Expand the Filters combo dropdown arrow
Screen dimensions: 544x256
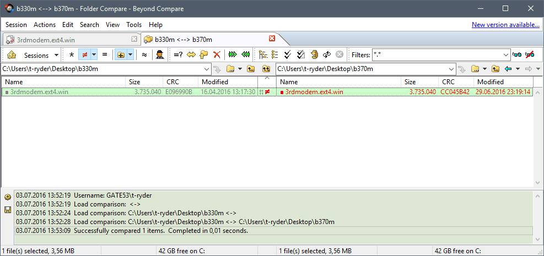(x=506, y=55)
